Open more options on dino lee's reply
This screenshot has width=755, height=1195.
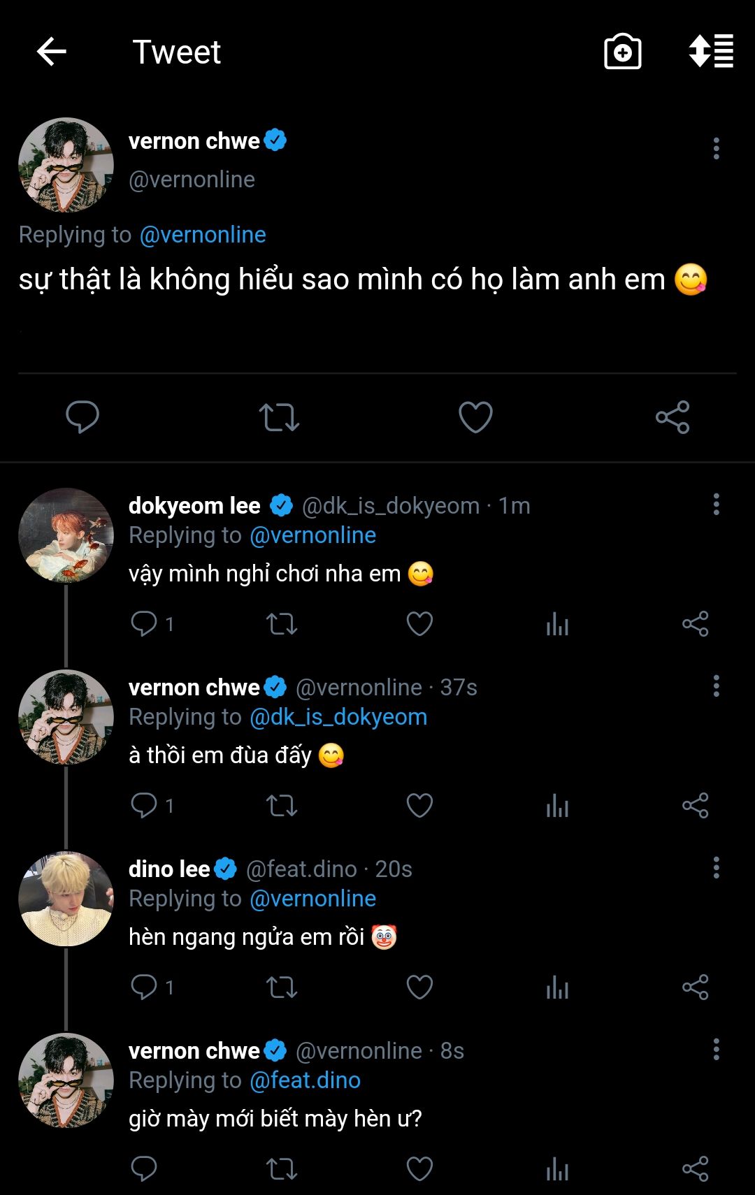pyautogui.click(x=716, y=867)
